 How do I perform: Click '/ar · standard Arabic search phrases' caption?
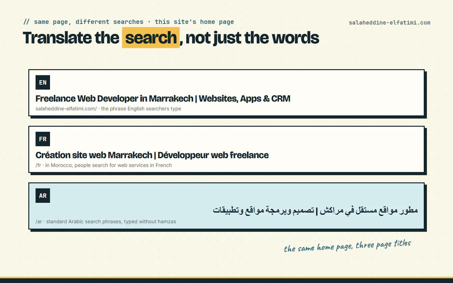(x=106, y=221)
